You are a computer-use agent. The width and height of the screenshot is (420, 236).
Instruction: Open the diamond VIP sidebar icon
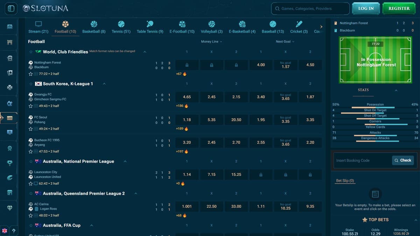click(10, 208)
